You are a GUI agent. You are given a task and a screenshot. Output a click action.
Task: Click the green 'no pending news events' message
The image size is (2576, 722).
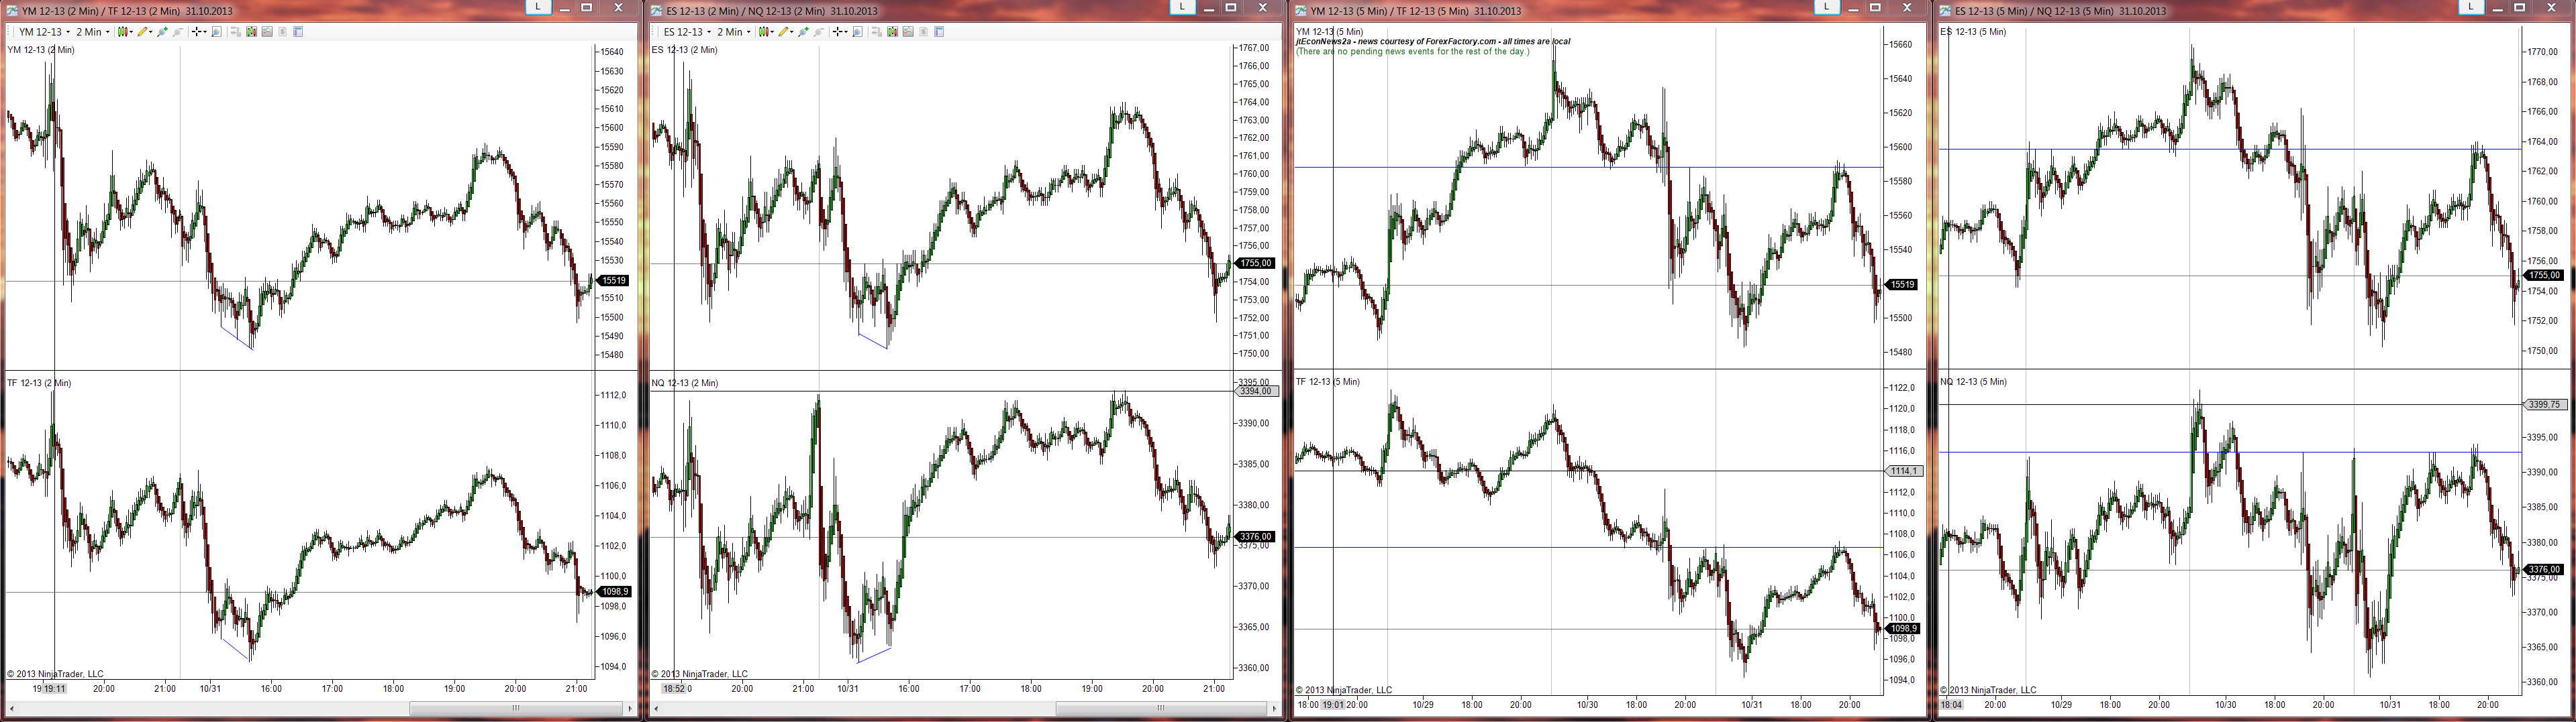(1412, 51)
